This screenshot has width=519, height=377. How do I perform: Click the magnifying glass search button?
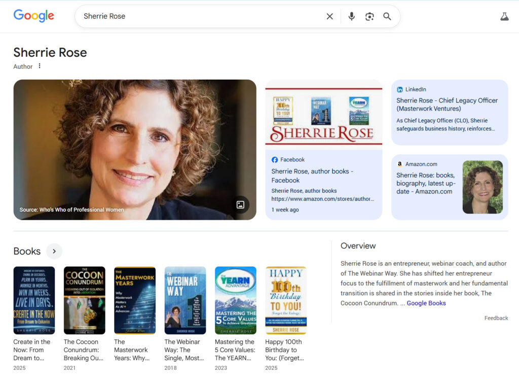point(387,17)
